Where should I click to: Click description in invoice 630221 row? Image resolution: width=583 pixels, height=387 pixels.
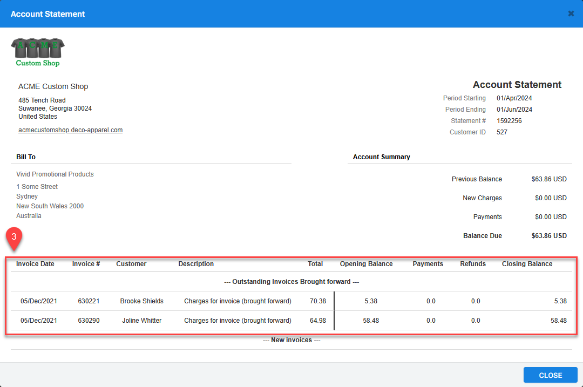coord(238,301)
